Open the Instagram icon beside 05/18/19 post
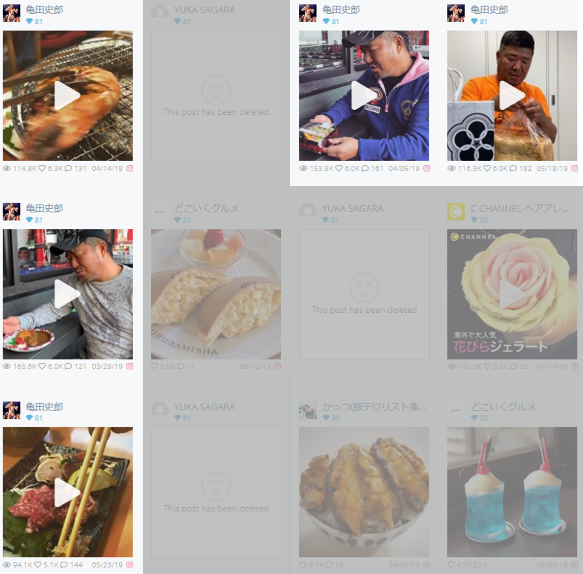This screenshot has width=583, height=574. pyautogui.click(x=574, y=168)
